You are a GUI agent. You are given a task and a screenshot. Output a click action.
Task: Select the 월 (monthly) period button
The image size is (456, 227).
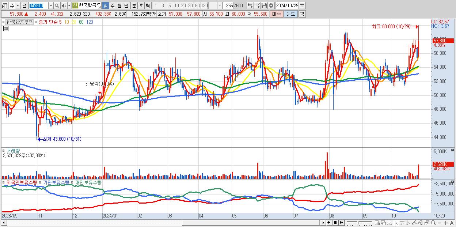pyautogui.click(x=119, y=5)
